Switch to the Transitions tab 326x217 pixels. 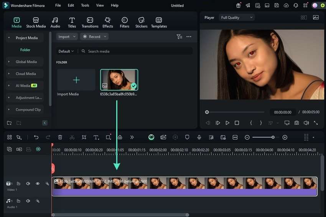90,23
